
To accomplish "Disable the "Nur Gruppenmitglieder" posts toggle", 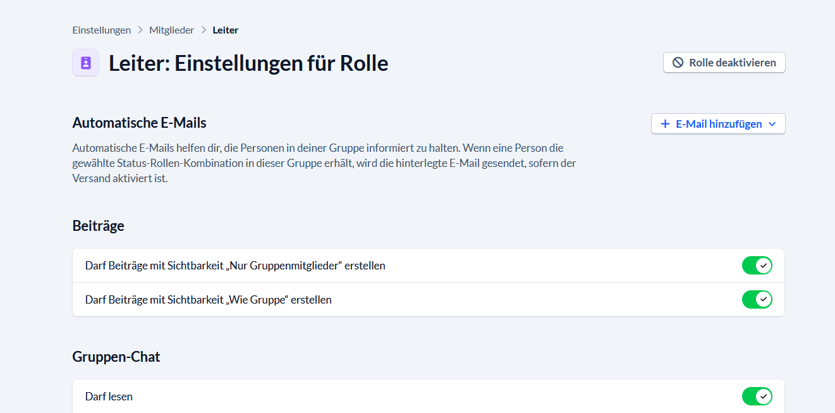I will tap(757, 266).
